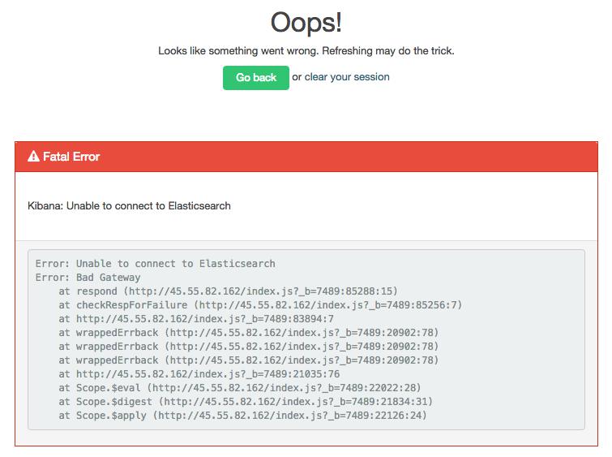Click the Scope.$eval stack trace line

[239, 388]
